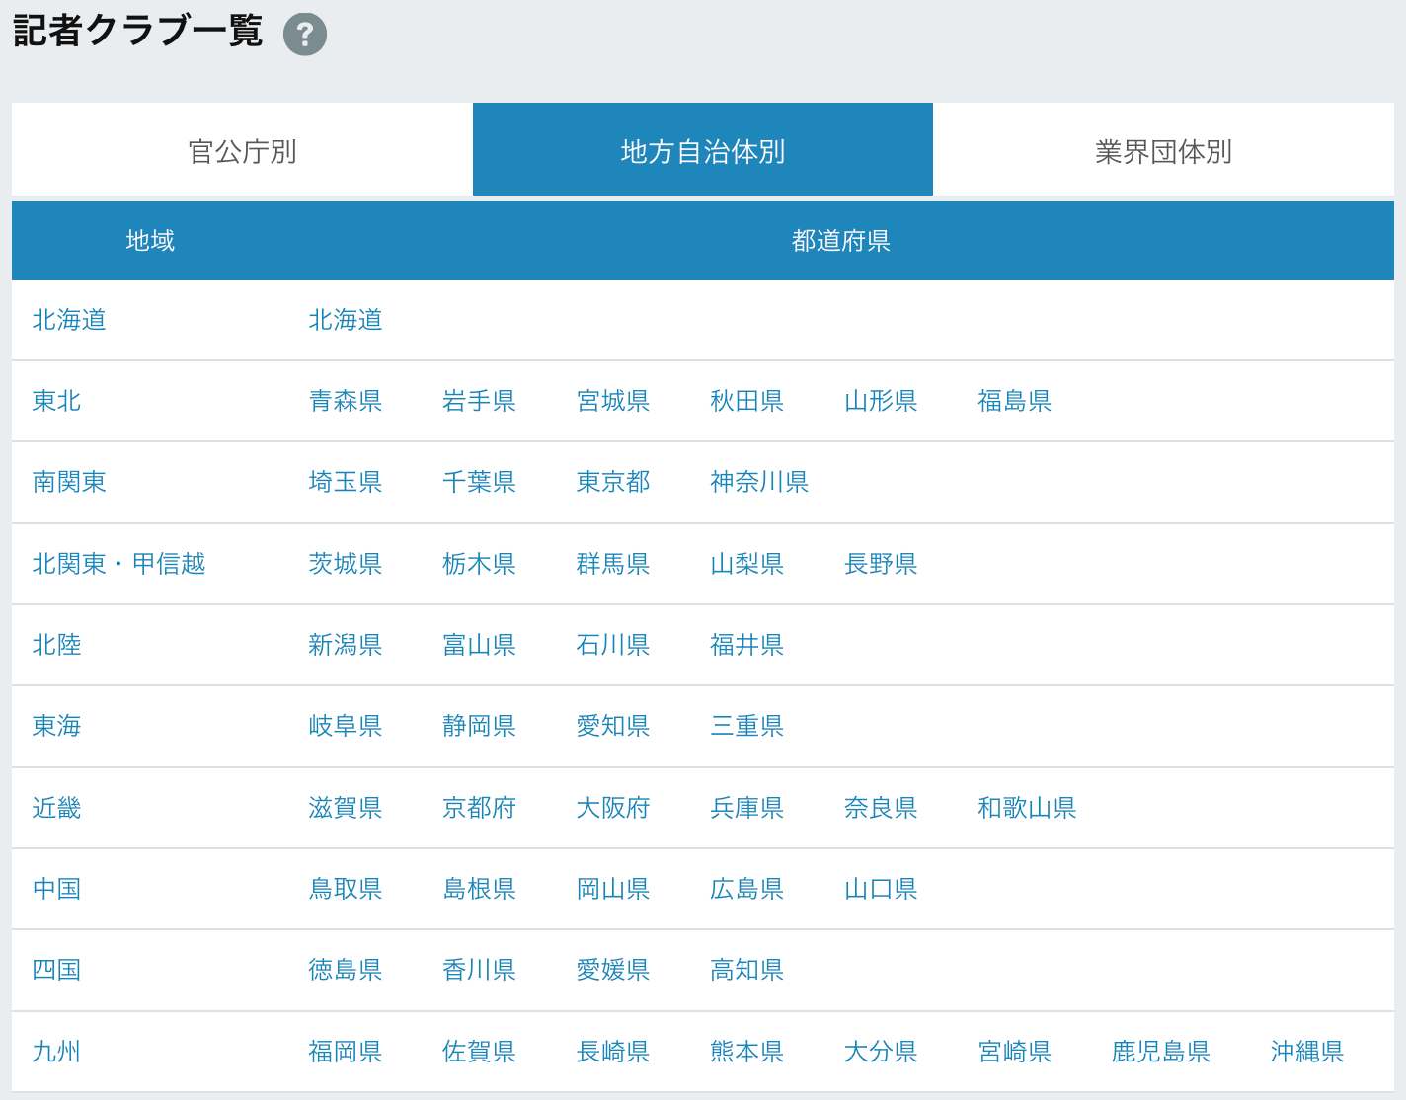The width and height of the screenshot is (1406, 1100).
Task: Select the 九州 region
Action: point(56,1052)
